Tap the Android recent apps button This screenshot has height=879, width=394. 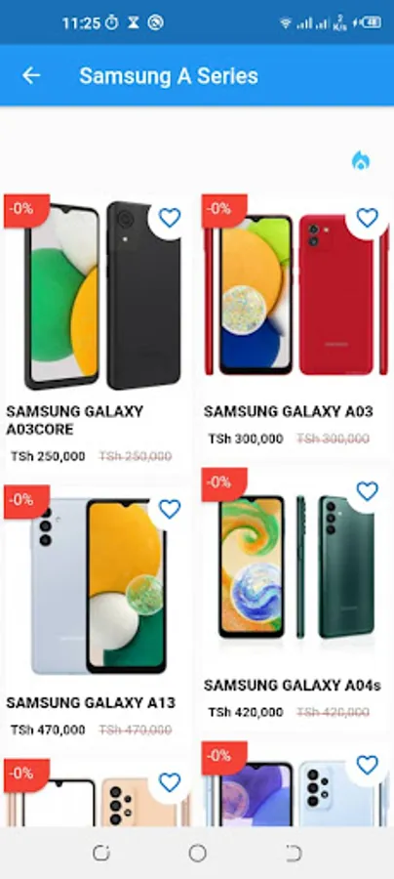point(100,854)
